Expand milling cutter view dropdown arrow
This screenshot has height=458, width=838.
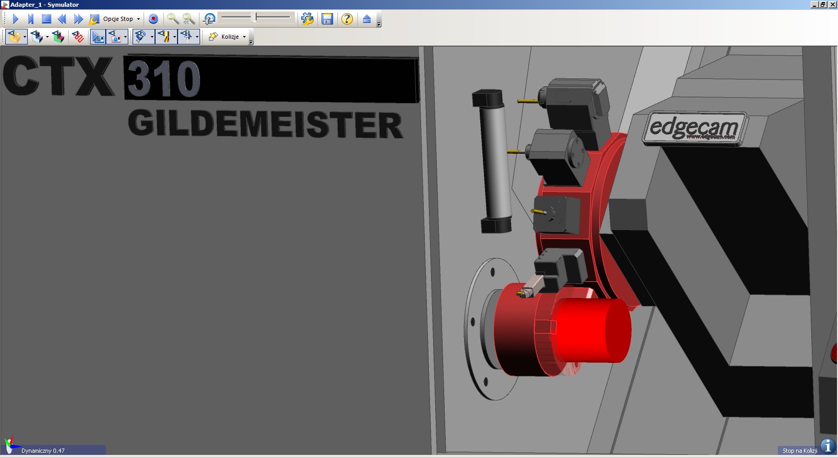(174, 37)
